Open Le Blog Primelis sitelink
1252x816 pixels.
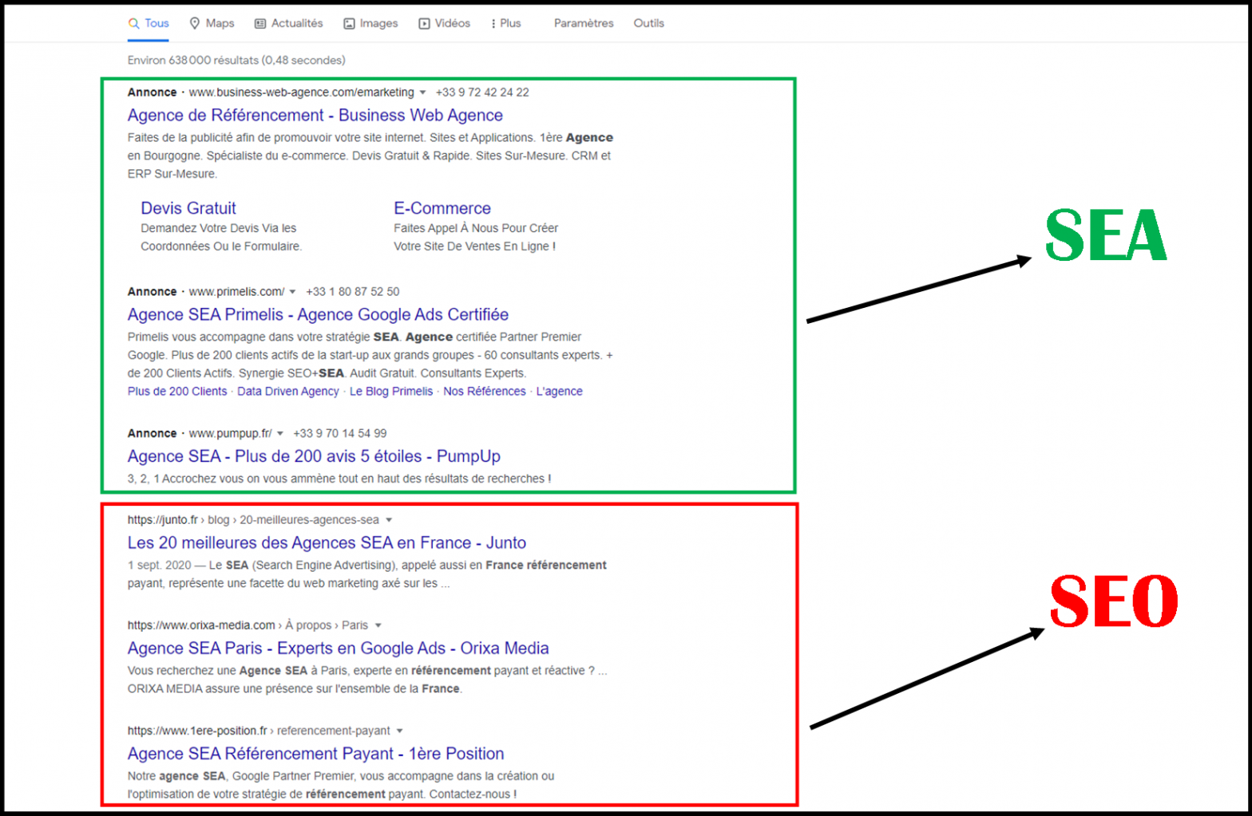tap(391, 391)
